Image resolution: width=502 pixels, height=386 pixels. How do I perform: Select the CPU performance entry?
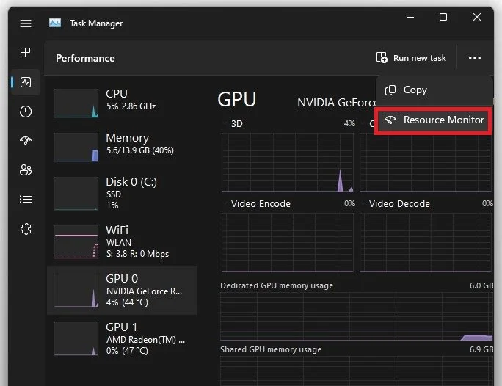coord(122,103)
